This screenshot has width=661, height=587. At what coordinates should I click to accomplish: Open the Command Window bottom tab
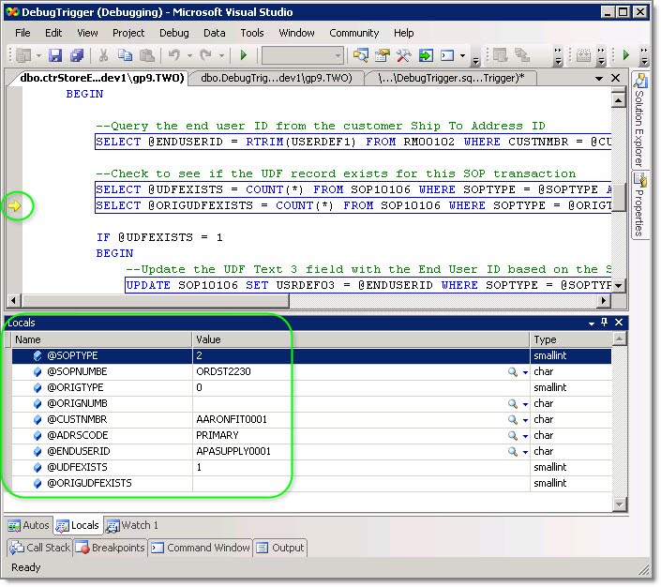click(201, 548)
